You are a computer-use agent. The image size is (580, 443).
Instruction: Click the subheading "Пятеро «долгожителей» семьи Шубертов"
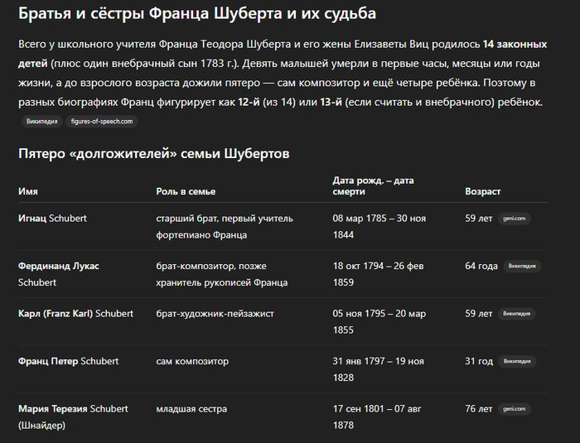(154, 153)
